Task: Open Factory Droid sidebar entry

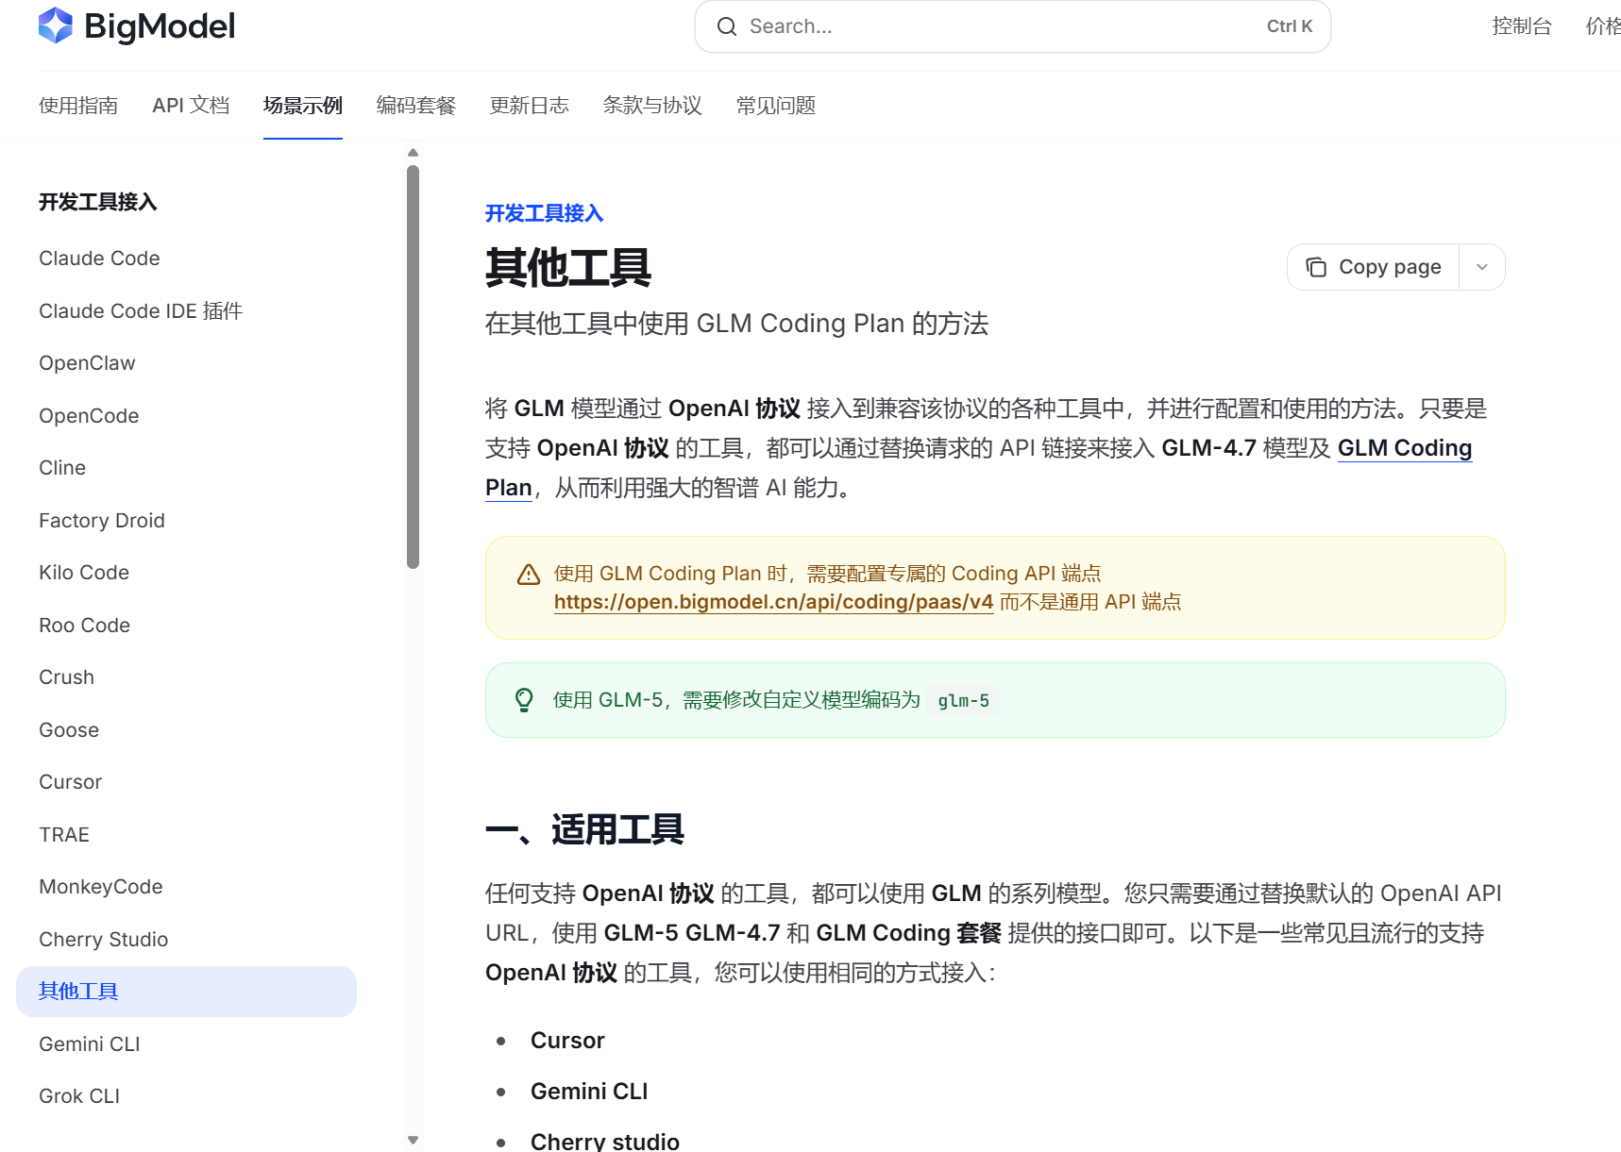Action: (102, 521)
